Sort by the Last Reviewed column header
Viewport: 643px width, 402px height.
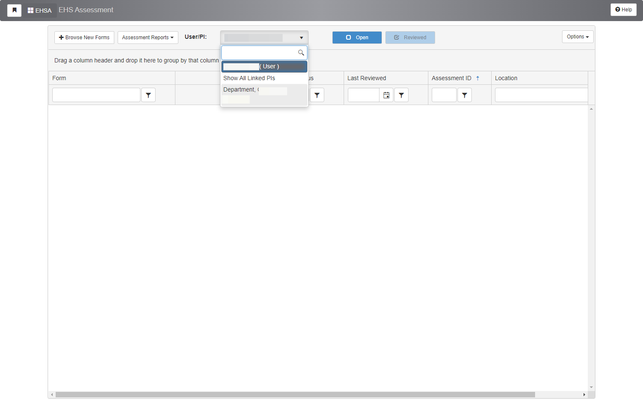tap(367, 78)
